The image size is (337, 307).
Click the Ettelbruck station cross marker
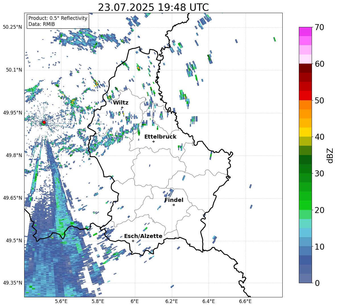[x=153, y=141]
